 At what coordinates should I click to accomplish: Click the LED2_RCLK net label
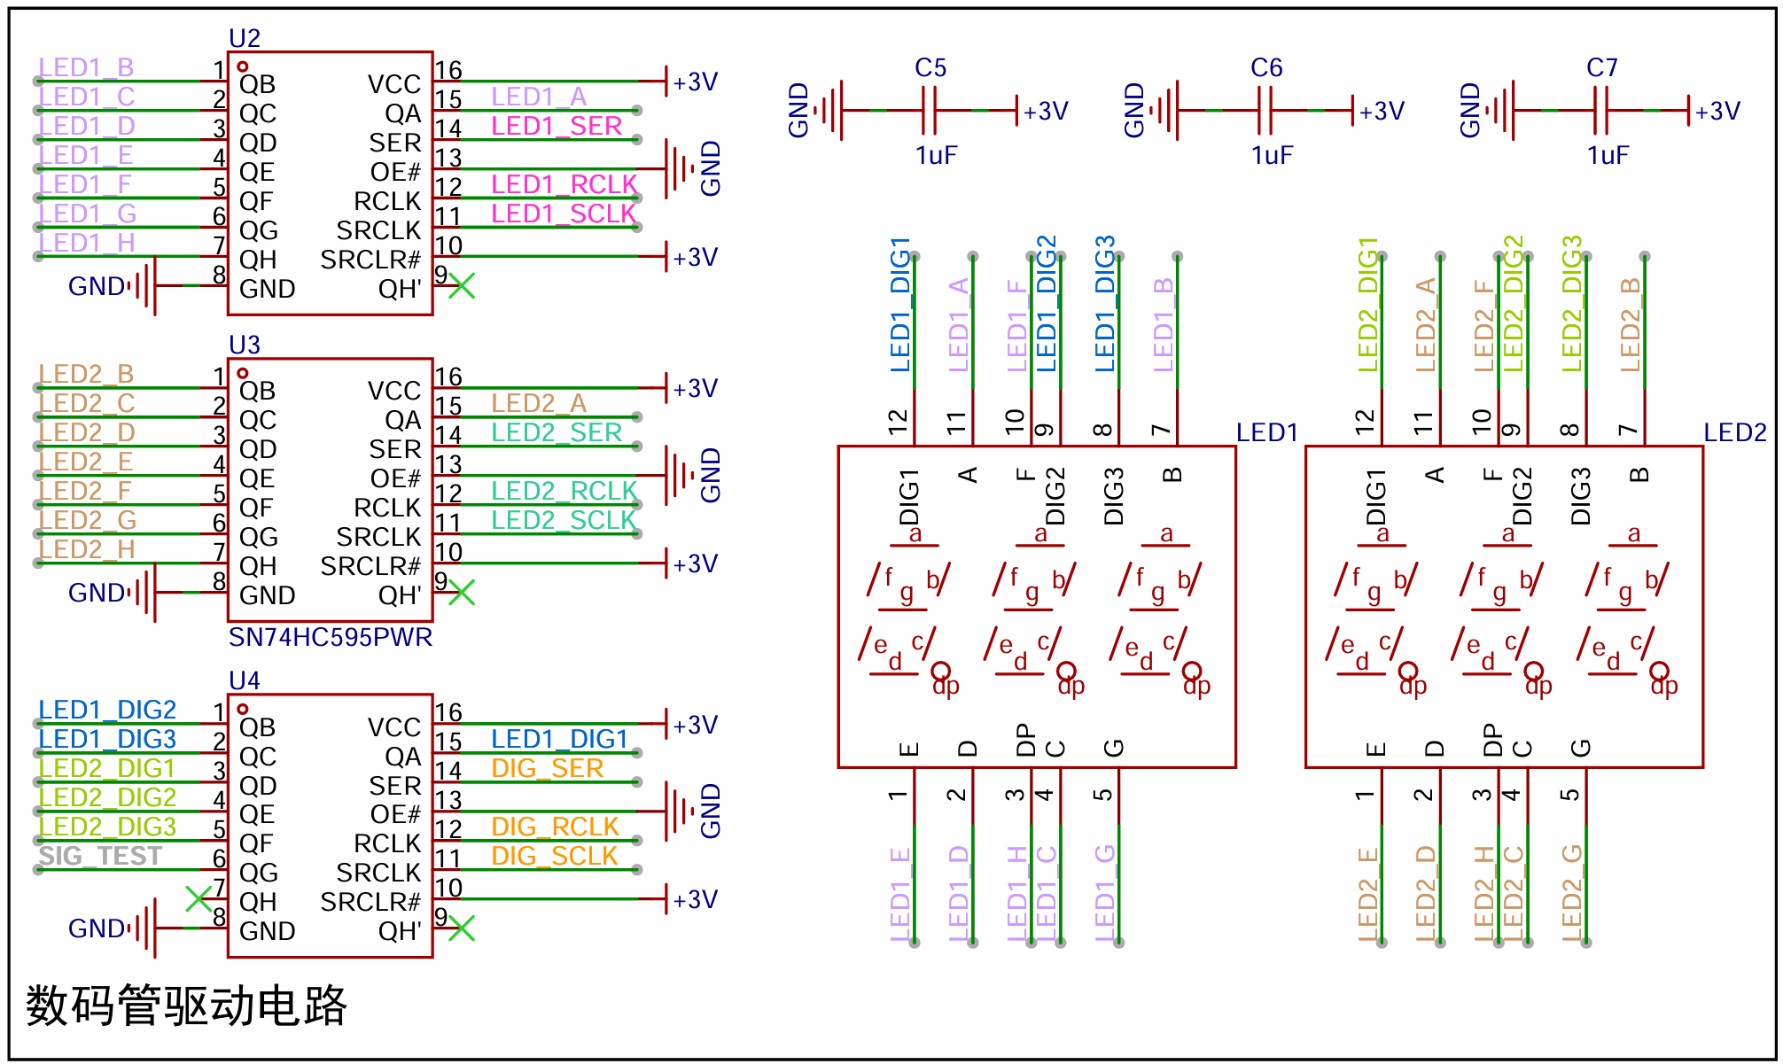point(564,491)
